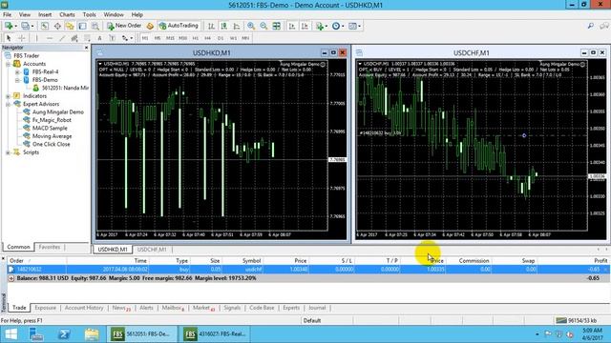Toggle the Market Watch window icon
611x343 pixels.
coord(45,26)
